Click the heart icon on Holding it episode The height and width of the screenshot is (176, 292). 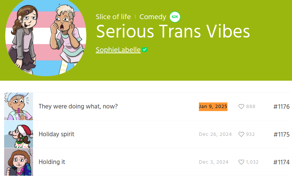[241, 162]
